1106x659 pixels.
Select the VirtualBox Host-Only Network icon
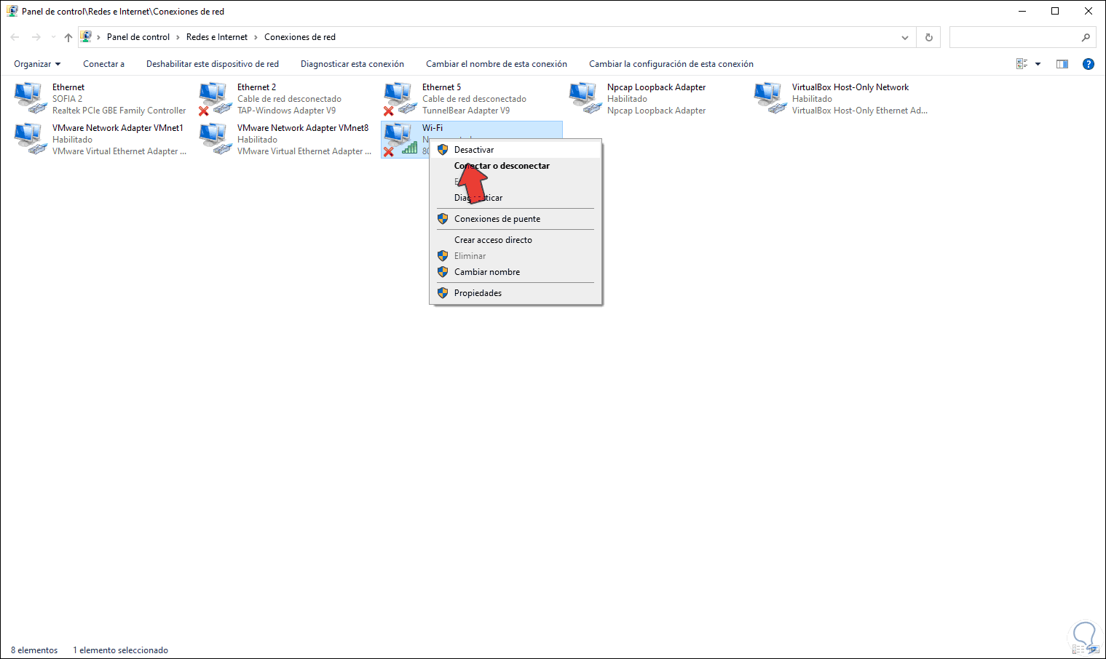(x=770, y=98)
